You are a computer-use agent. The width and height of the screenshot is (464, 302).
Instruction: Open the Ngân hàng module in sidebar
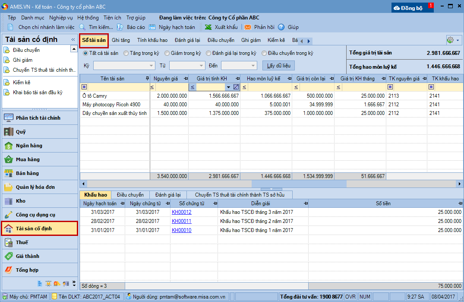[x=29, y=146]
